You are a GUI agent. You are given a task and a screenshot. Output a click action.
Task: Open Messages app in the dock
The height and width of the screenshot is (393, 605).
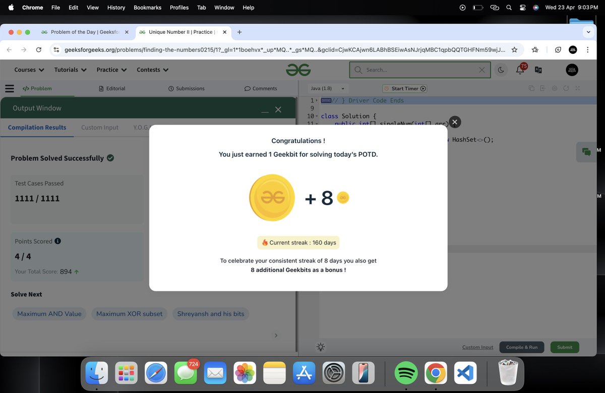(x=186, y=373)
